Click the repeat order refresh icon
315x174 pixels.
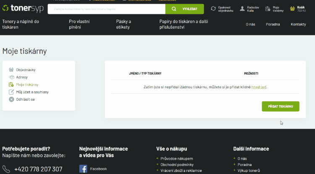coord(213,9)
